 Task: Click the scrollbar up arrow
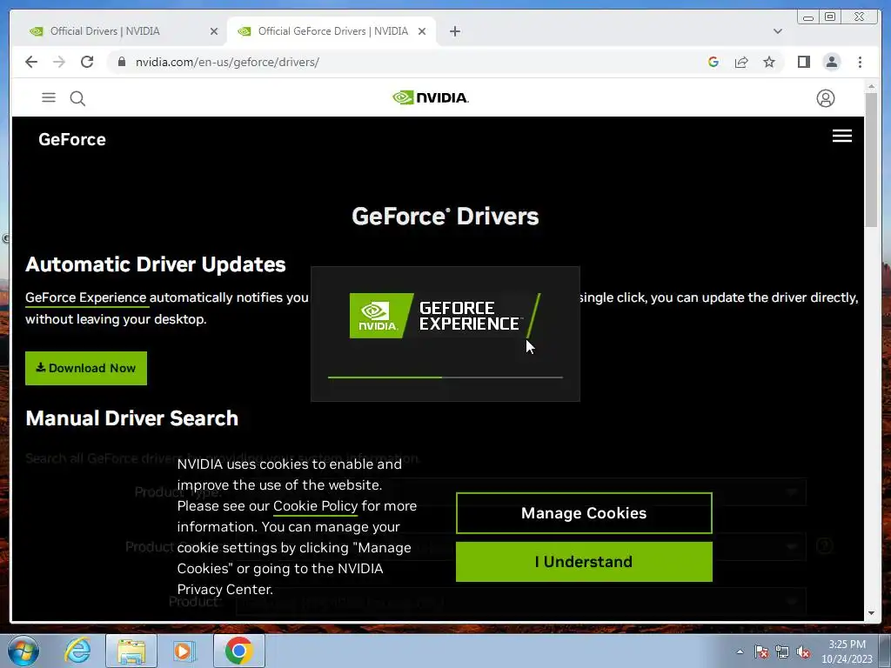pyautogui.click(x=871, y=86)
